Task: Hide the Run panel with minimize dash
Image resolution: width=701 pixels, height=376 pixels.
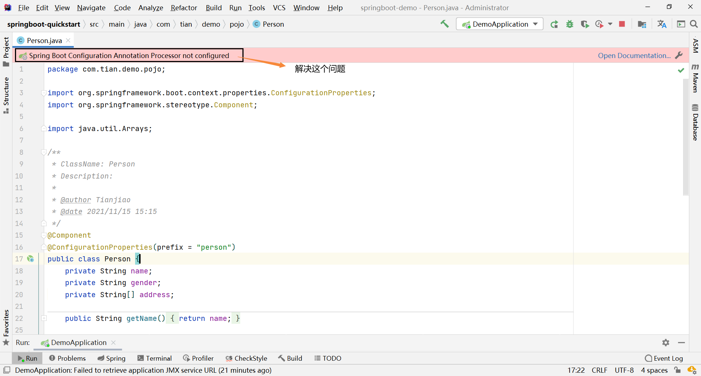Action: click(681, 342)
